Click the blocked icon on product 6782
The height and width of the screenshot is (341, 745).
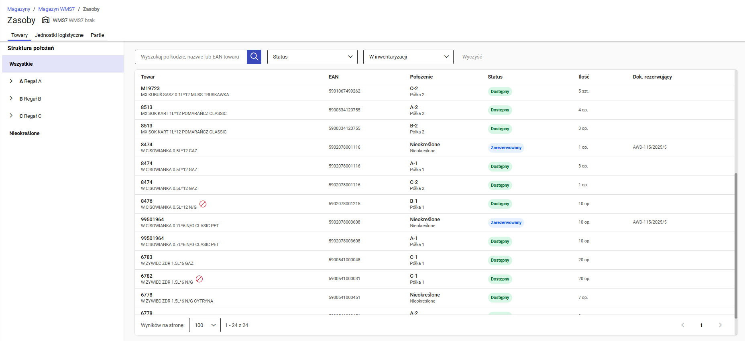pos(199,279)
